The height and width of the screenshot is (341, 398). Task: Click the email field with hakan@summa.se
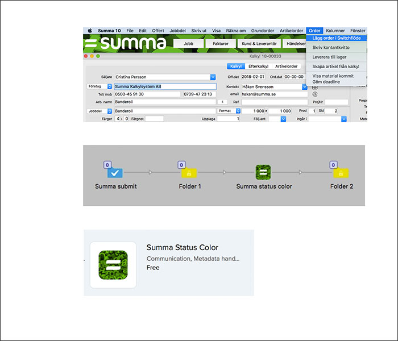(275, 94)
